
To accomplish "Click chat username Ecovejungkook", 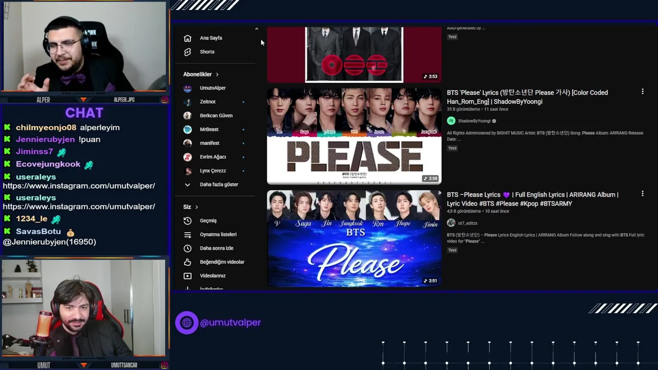I will pos(48,164).
